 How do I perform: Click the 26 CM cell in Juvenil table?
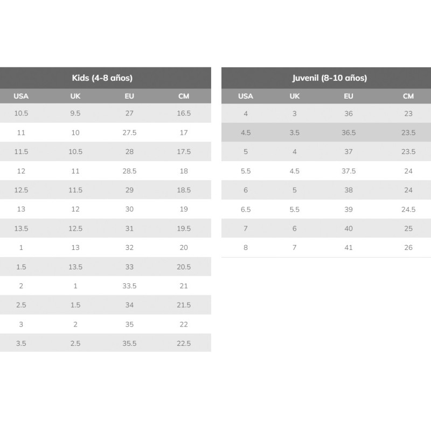click(408, 247)
